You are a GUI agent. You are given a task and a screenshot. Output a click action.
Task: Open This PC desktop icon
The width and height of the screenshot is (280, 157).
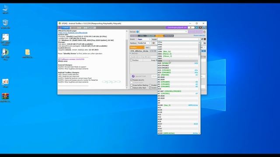[5, 9]
